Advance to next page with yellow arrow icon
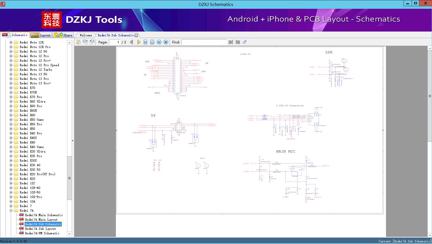The image size is (432, 244). 139,42
